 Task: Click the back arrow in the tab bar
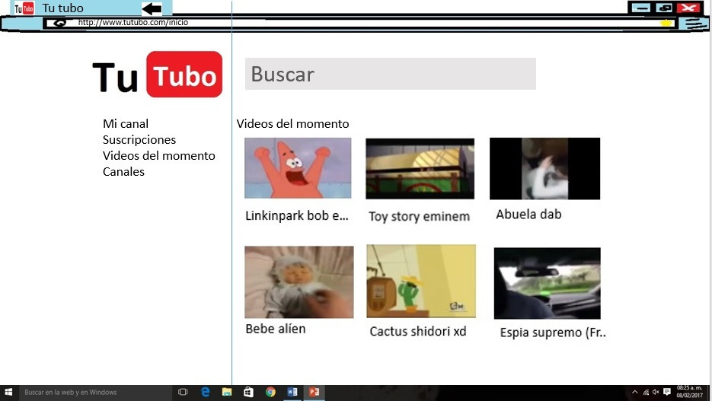click(152, 9)
